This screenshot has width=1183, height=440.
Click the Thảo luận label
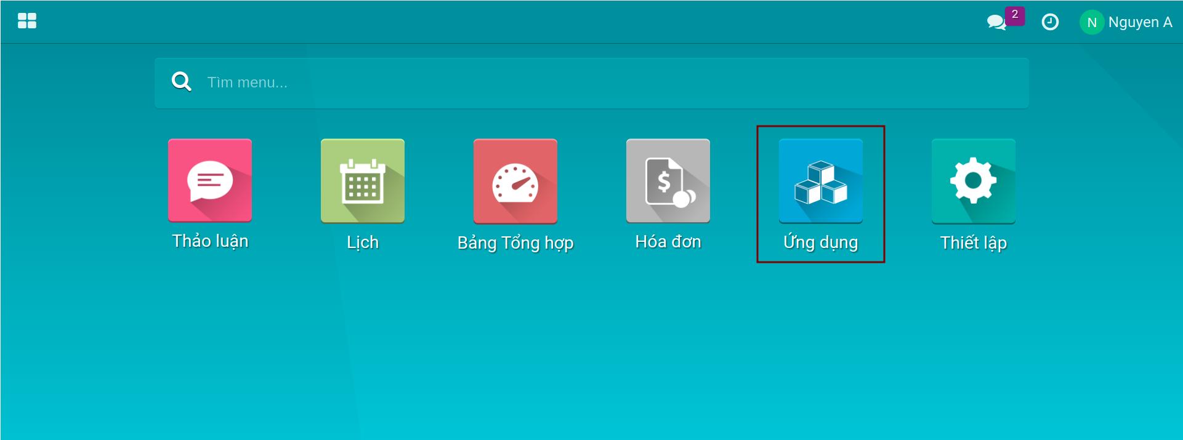[x=210, y=241]
